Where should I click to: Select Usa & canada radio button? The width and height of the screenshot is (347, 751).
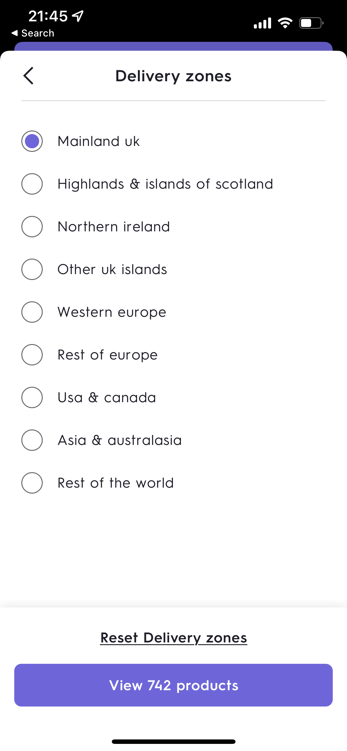(x=32, y=397)
